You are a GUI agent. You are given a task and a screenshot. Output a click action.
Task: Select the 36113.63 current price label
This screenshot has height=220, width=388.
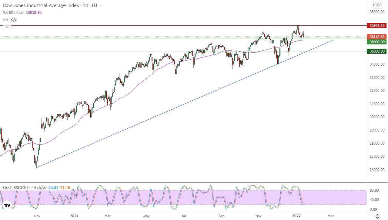[377, 37]
